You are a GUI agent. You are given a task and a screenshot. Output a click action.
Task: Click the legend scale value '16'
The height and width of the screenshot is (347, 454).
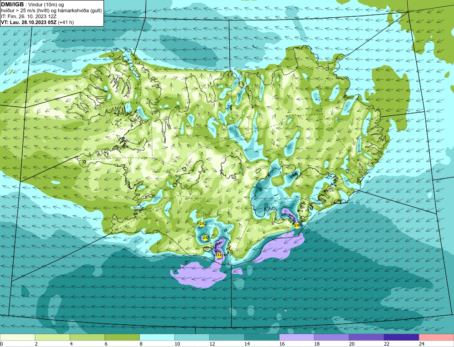(x=282, y=344)
